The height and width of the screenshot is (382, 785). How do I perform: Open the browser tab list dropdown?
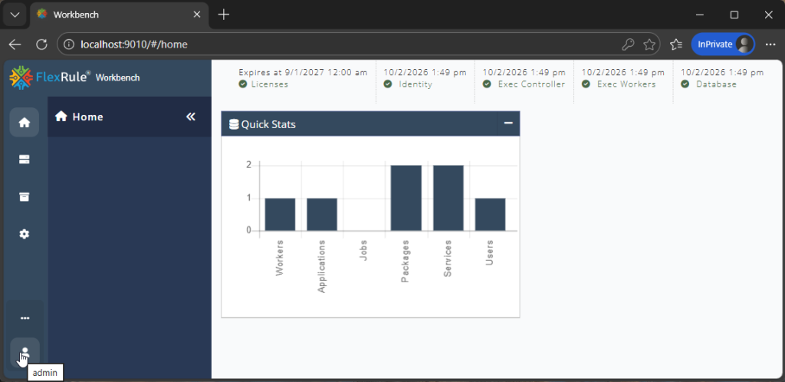click(x=15, y=15)
